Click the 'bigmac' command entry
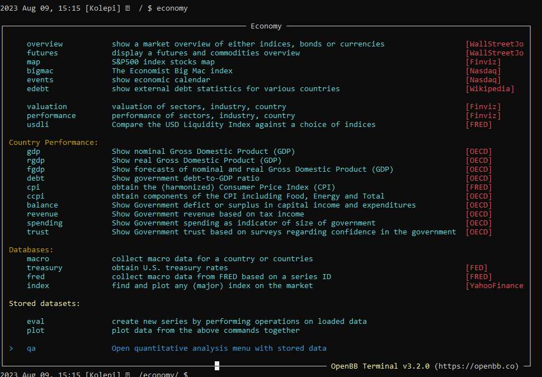This screenshot has height=377, width=542. [40, 71]
